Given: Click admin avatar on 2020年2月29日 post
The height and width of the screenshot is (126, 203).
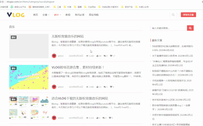Looking at the screenshot, I should tap(54, 56).
